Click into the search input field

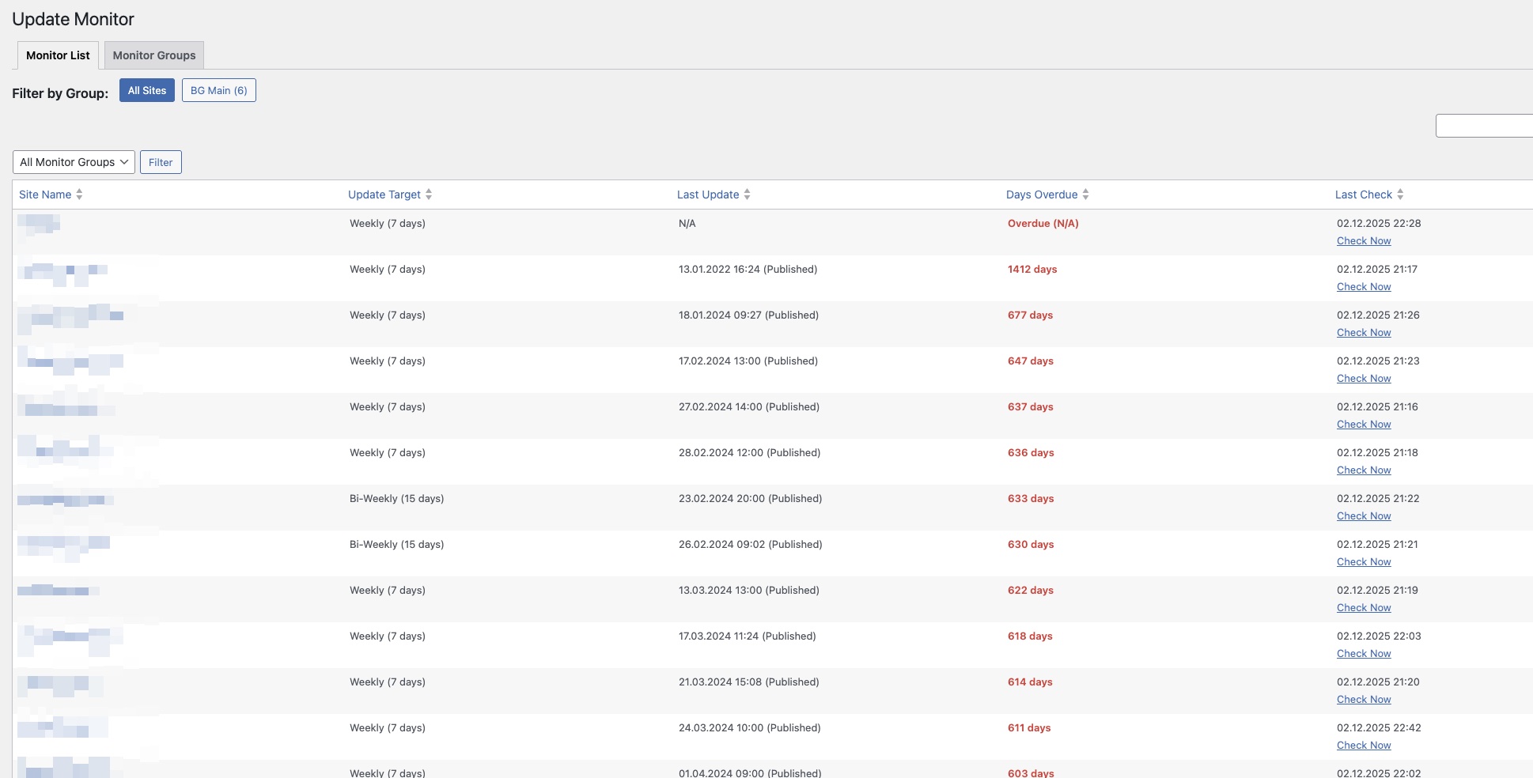(1484, 126)
